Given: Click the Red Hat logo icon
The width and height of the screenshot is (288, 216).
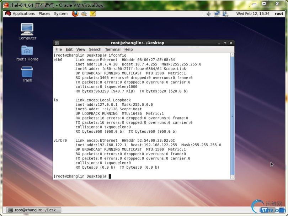Looking at the screenshot, I should (8, 14).
